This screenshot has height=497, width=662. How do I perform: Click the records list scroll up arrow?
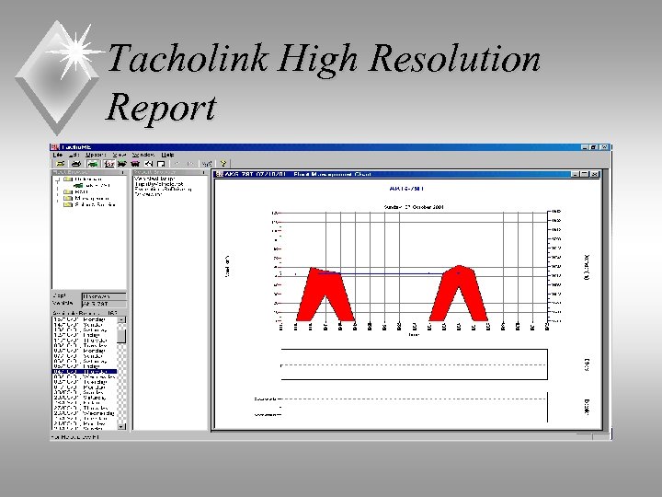click(121, 320)
